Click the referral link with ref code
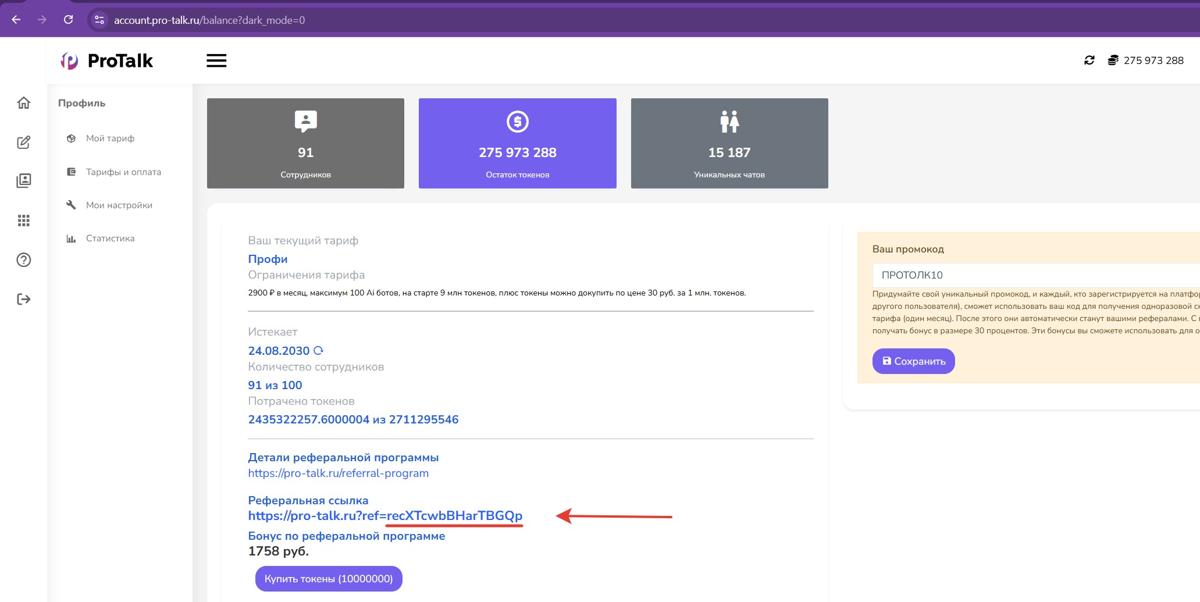 (385, 516)
